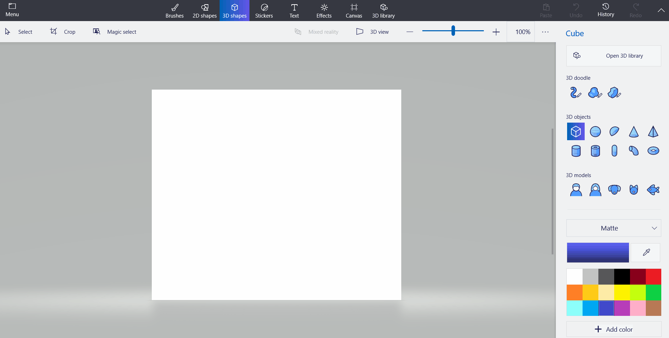Pick the Pyramid 3D object
669x338 pixels.
tap(653, 132)
